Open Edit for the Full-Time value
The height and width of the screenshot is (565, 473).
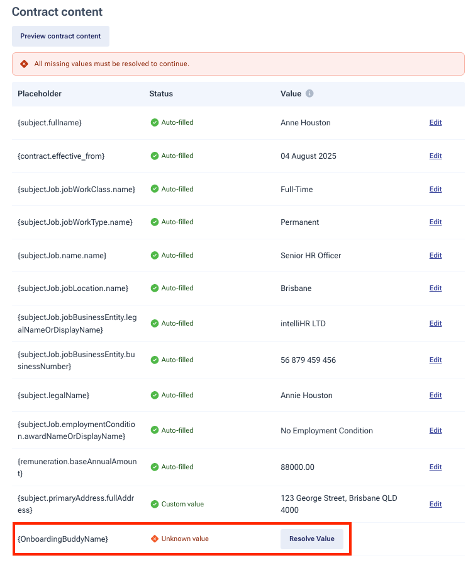pos(435,189)
